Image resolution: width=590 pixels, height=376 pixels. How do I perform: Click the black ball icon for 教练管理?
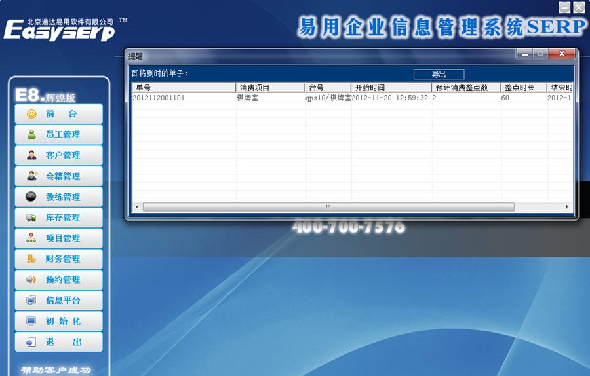coord(31,197)
